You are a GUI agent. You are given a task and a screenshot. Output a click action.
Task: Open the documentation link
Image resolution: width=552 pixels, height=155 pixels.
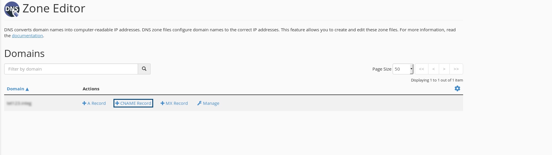pyautogui.click(x=27, y=36)
